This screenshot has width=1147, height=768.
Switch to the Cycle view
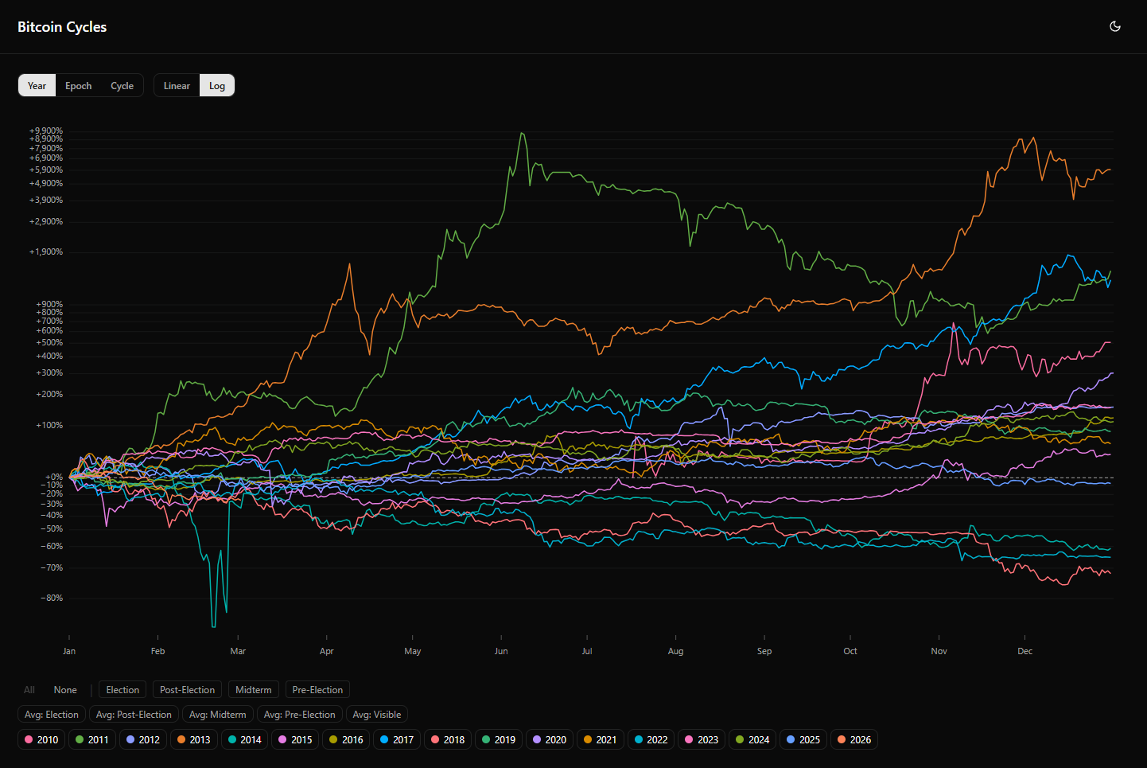122,86
